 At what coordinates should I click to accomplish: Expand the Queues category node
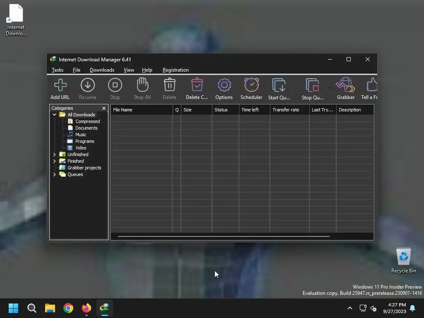click(x=54, y=174)
